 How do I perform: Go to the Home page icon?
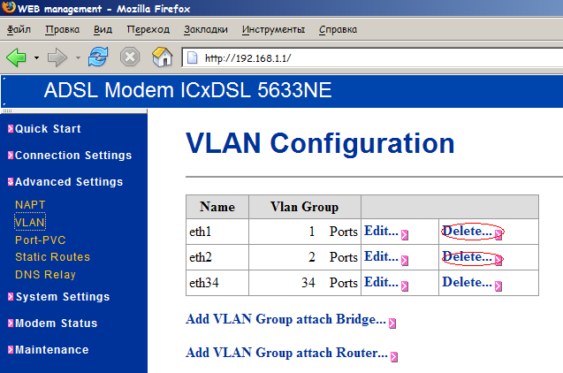click(x=163, y=57)
